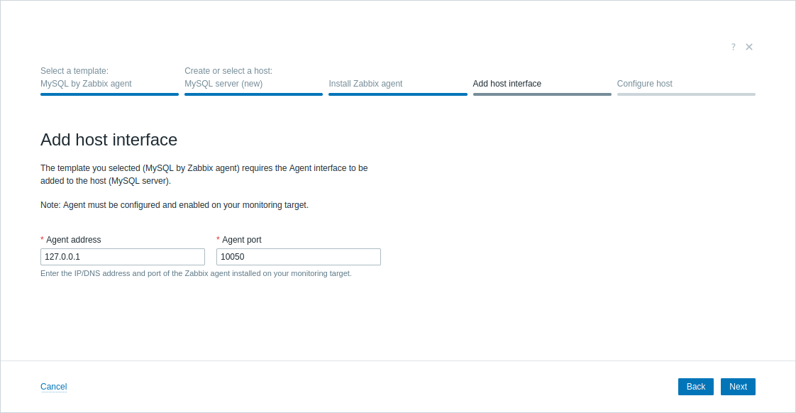Click the 'Add host interface' heading
The image size is (796, 413).
click(109, 140)
